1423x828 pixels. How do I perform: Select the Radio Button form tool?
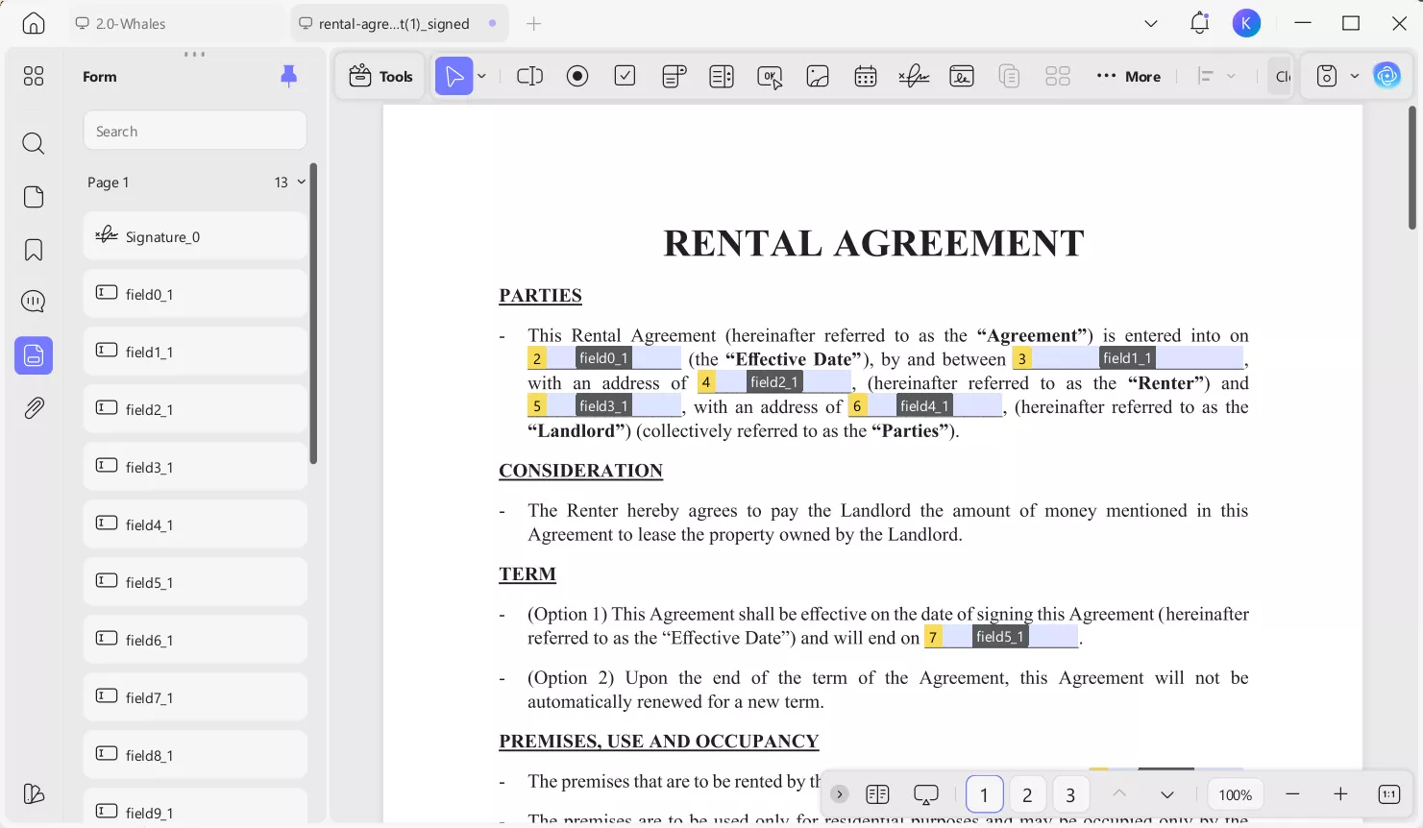(x=577, y=76)
